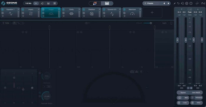
Task: Select vocal stem focus icon
Action: [x=42, y=4]
